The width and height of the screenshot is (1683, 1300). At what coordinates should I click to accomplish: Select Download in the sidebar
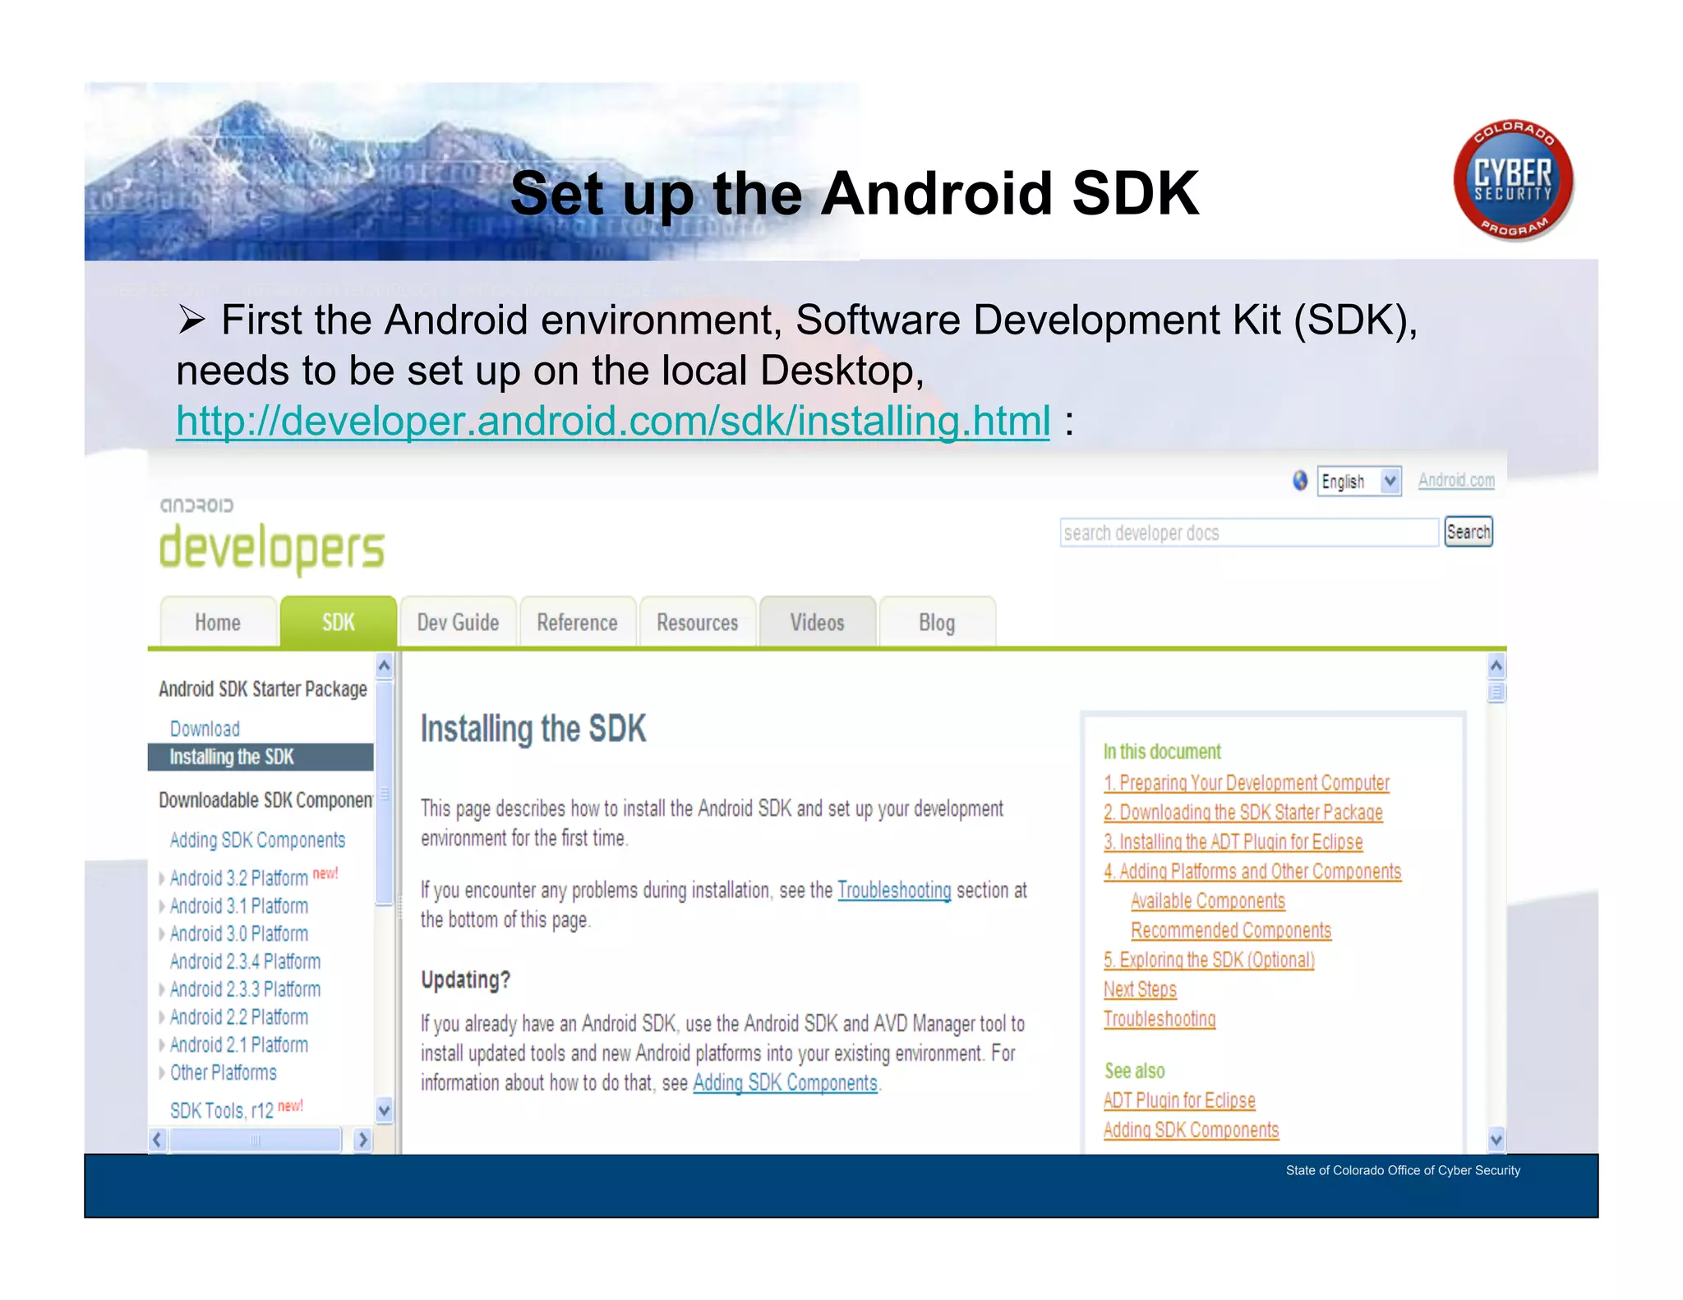pyautogui.click(x=205, y=729)
